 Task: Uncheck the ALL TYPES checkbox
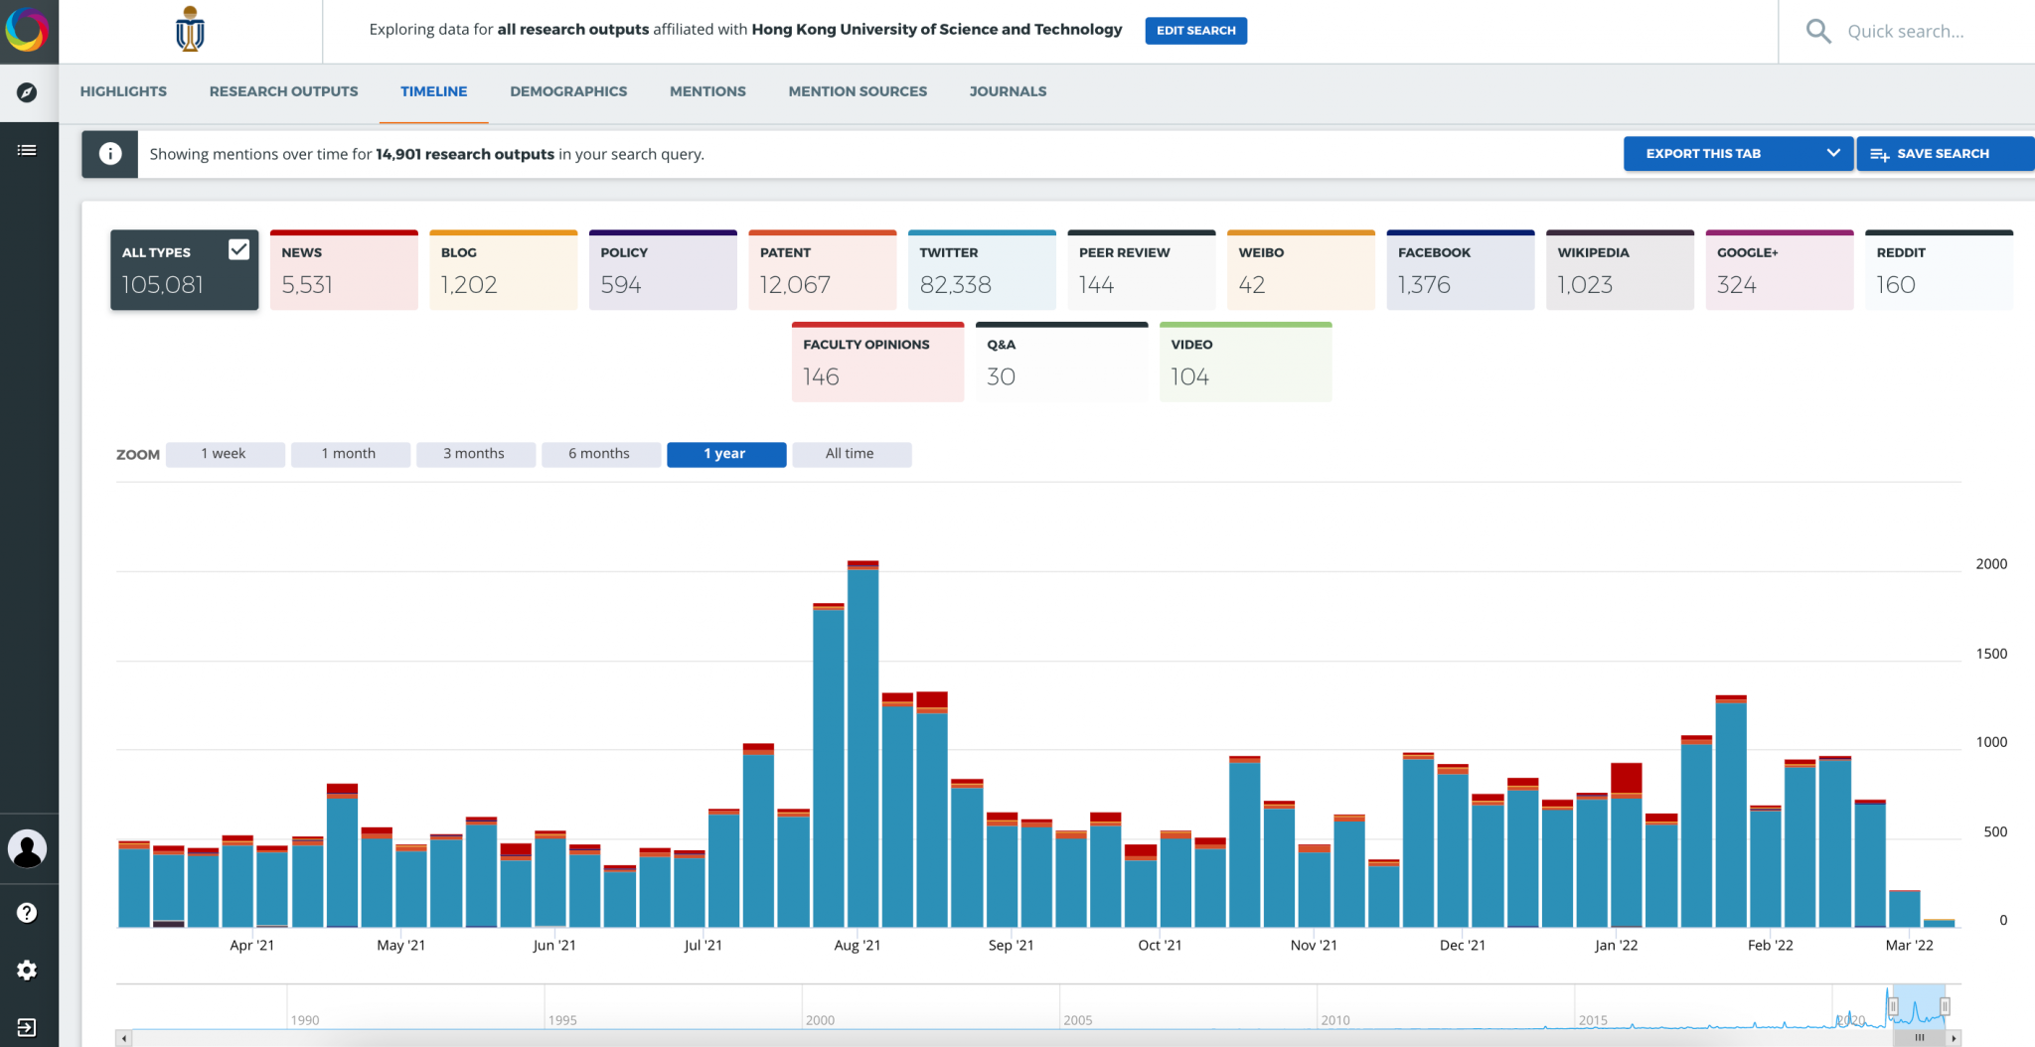(238, 249)
